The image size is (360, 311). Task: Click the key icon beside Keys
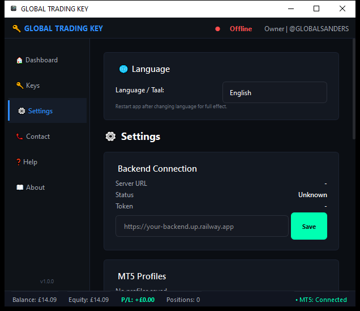[x=20, y=85]
